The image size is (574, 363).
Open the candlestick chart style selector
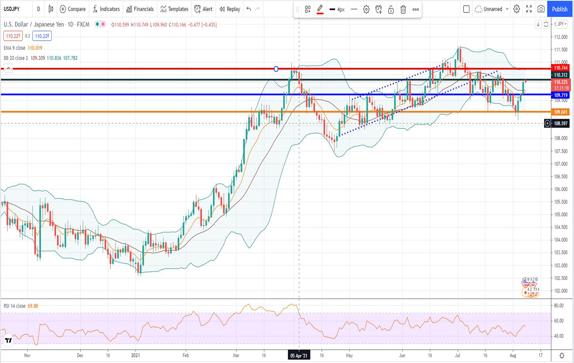click(x=51, y=9)
